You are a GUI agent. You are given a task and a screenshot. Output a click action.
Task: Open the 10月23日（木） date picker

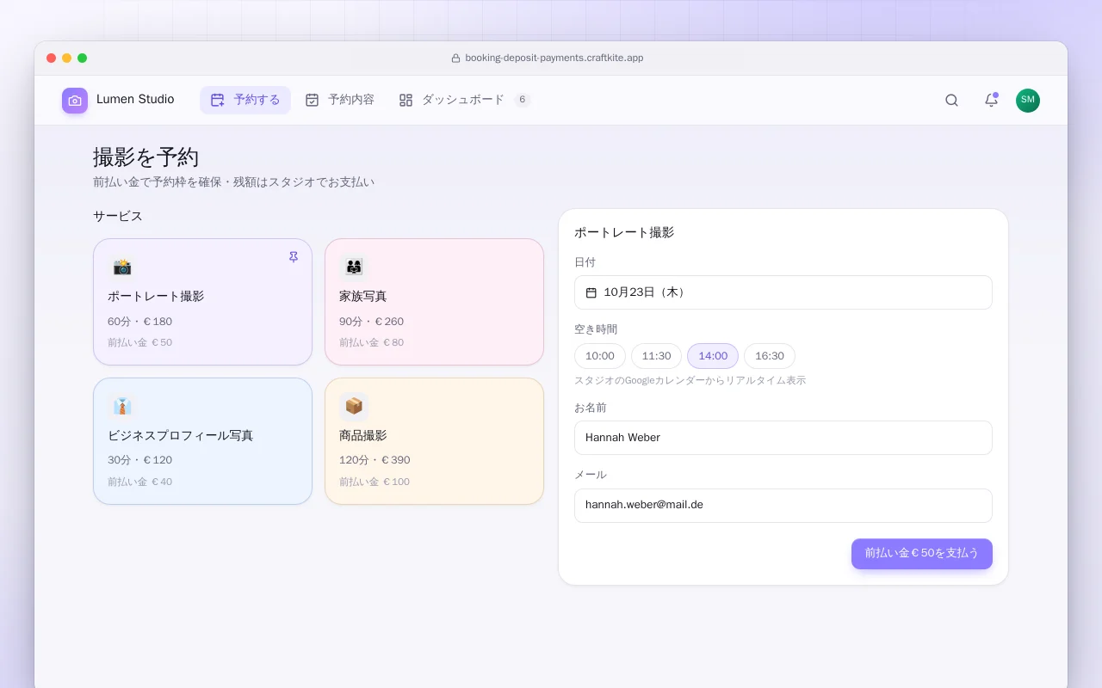click(x=783, y=292)
